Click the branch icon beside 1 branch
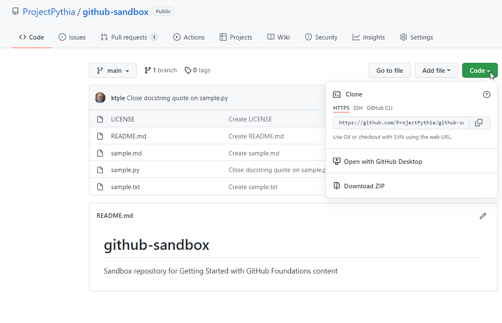 (x=148, y=70)
